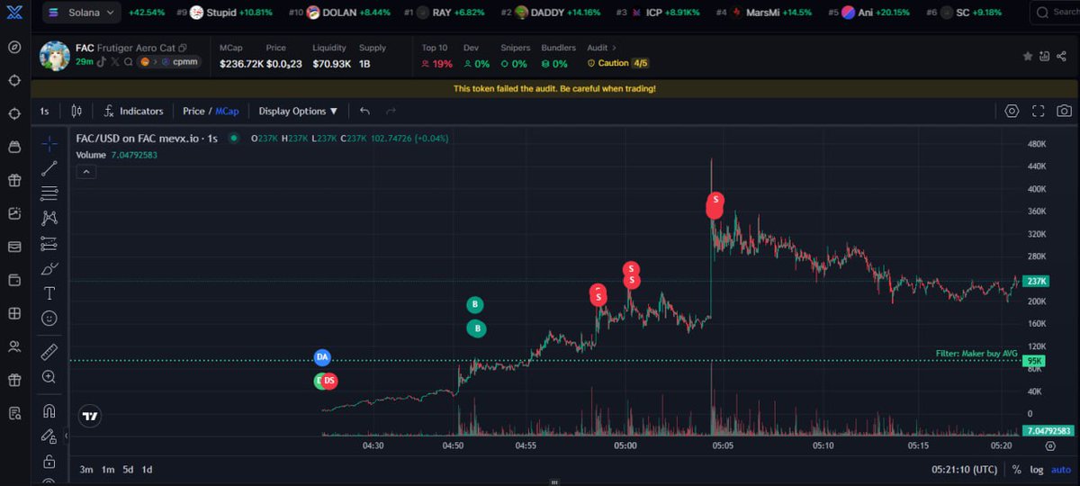Image resolution: width=1080 pixels, height=486 pixels.
Task: Toggle green status dot beside symbol
Action: (234, 138)
